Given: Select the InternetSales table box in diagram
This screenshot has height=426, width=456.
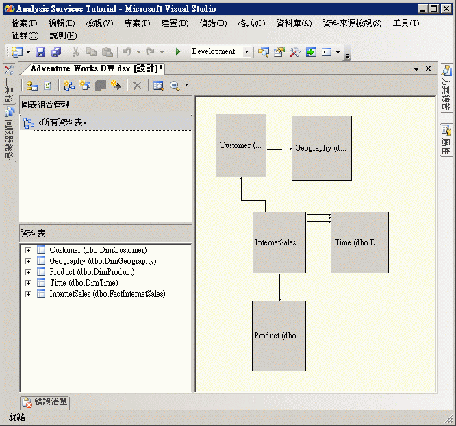Looking at the screenshot, I should click(x=279, y=242).
